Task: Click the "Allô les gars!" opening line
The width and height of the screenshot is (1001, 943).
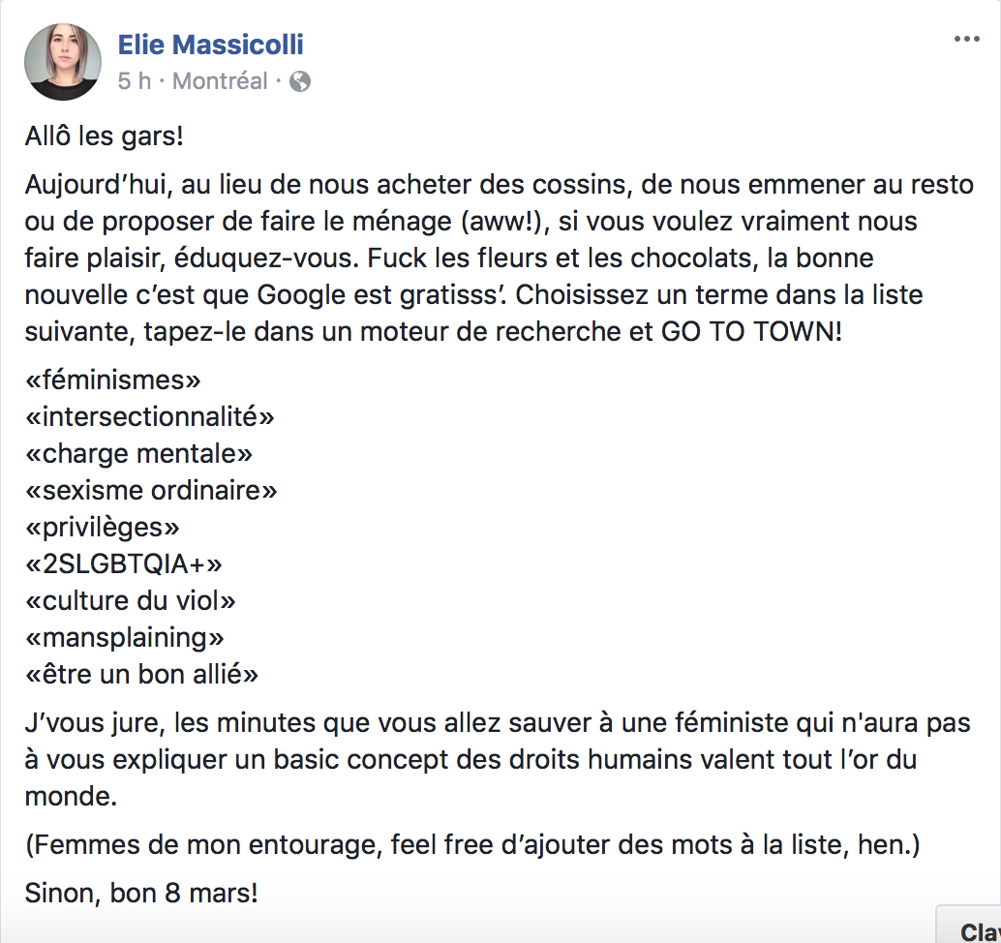Action: point(104,136)
